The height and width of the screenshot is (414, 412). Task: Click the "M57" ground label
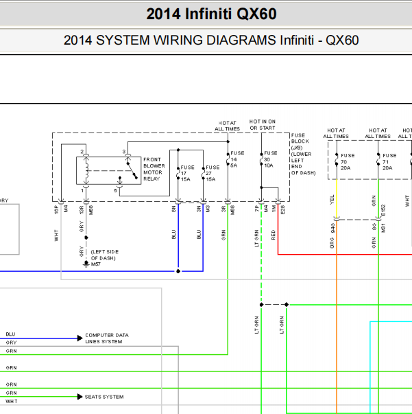point(95,264)
